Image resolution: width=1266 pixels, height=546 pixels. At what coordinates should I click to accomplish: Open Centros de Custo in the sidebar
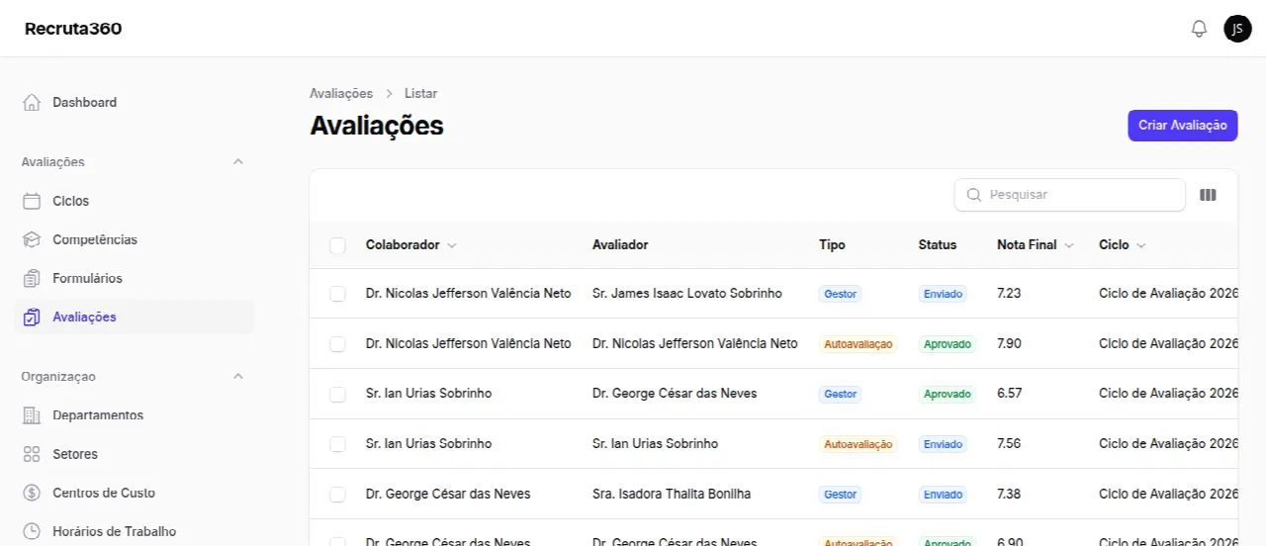(x=134, y=493)
